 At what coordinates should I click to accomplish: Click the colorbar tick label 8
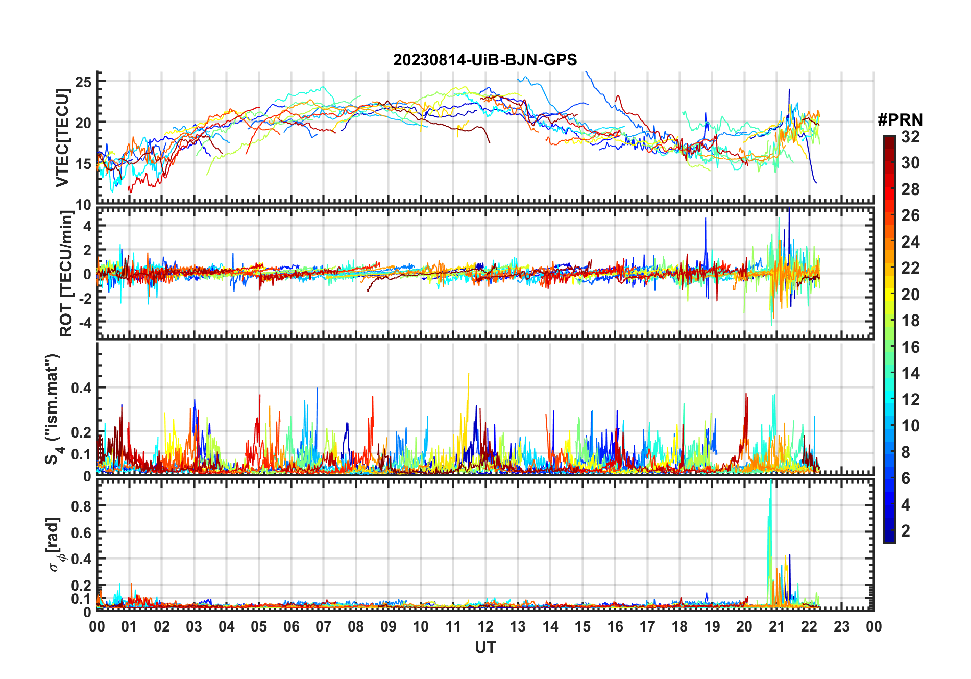coord(906,452)
